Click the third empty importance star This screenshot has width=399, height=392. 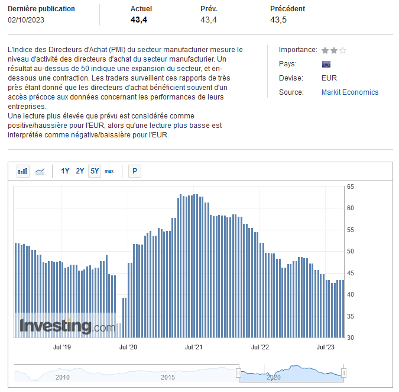coord(343,50)
